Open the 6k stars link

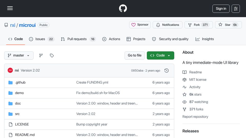(x=195, y=95)
